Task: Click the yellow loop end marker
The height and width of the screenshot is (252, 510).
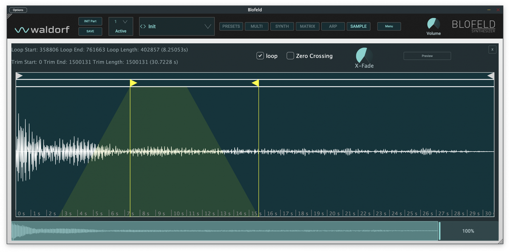Action: coord(255,83)
